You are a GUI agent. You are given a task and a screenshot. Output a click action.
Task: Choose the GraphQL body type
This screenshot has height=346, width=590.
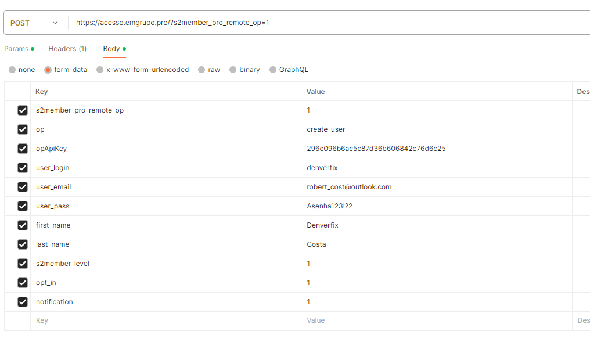click(x=272, y=69)
